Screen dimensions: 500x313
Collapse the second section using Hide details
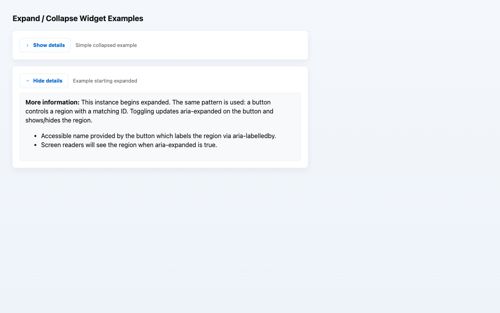[x=44, y=81]
